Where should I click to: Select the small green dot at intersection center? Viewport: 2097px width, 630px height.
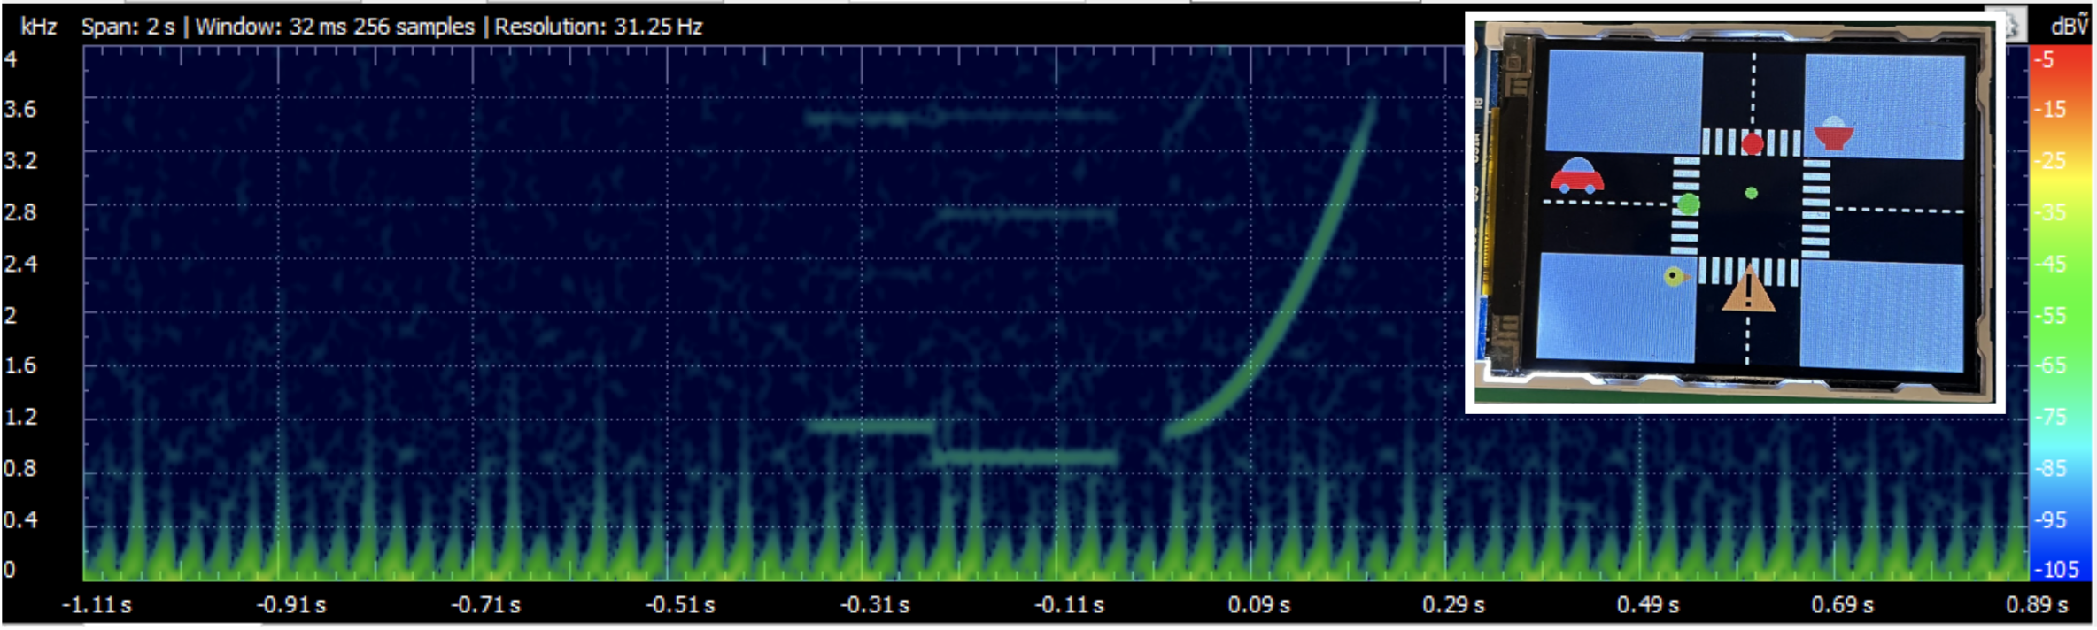pyautogui.click(x=1751, y=193)
